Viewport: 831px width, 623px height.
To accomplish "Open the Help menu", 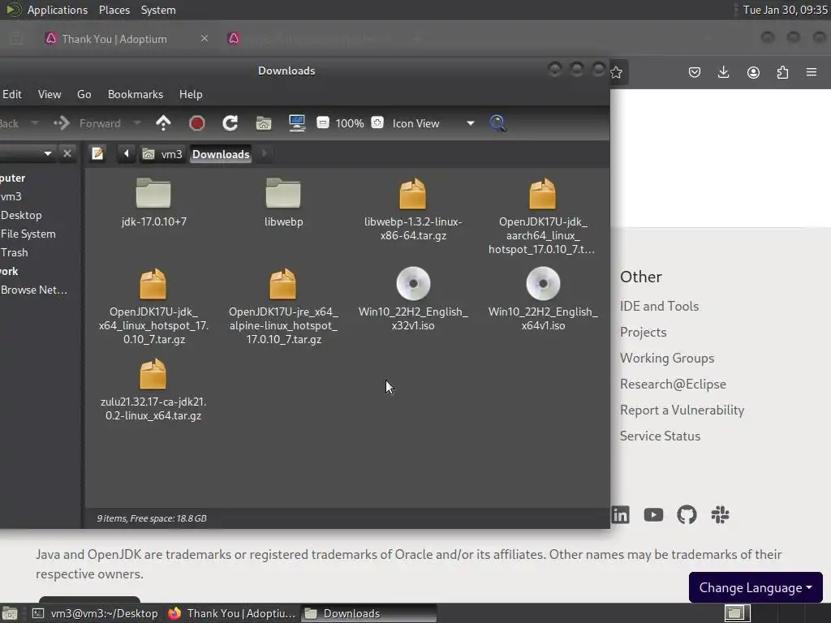I will click(191, 94).
